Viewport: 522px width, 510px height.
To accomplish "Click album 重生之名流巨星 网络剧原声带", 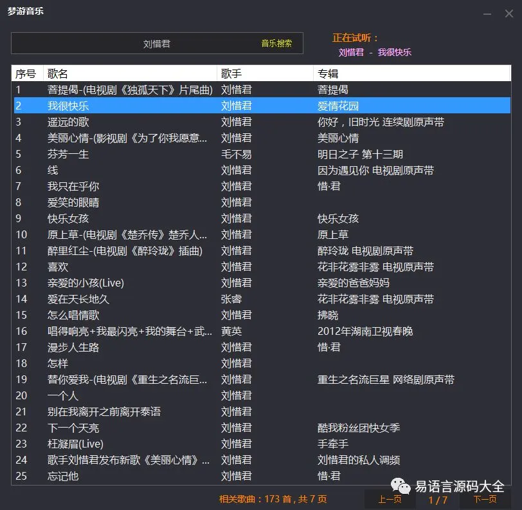I will tap(386, 379).
